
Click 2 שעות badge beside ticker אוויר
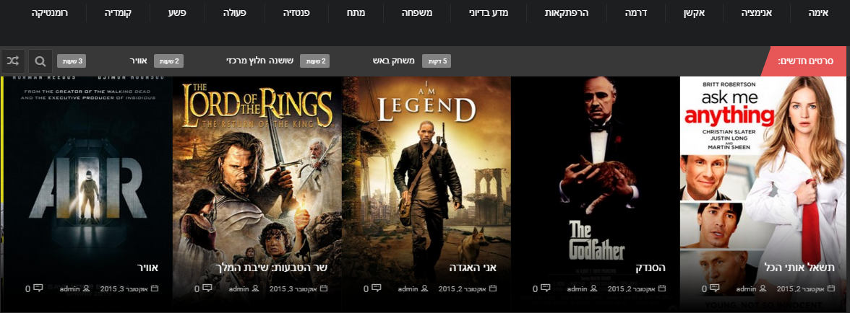point(168,61)
